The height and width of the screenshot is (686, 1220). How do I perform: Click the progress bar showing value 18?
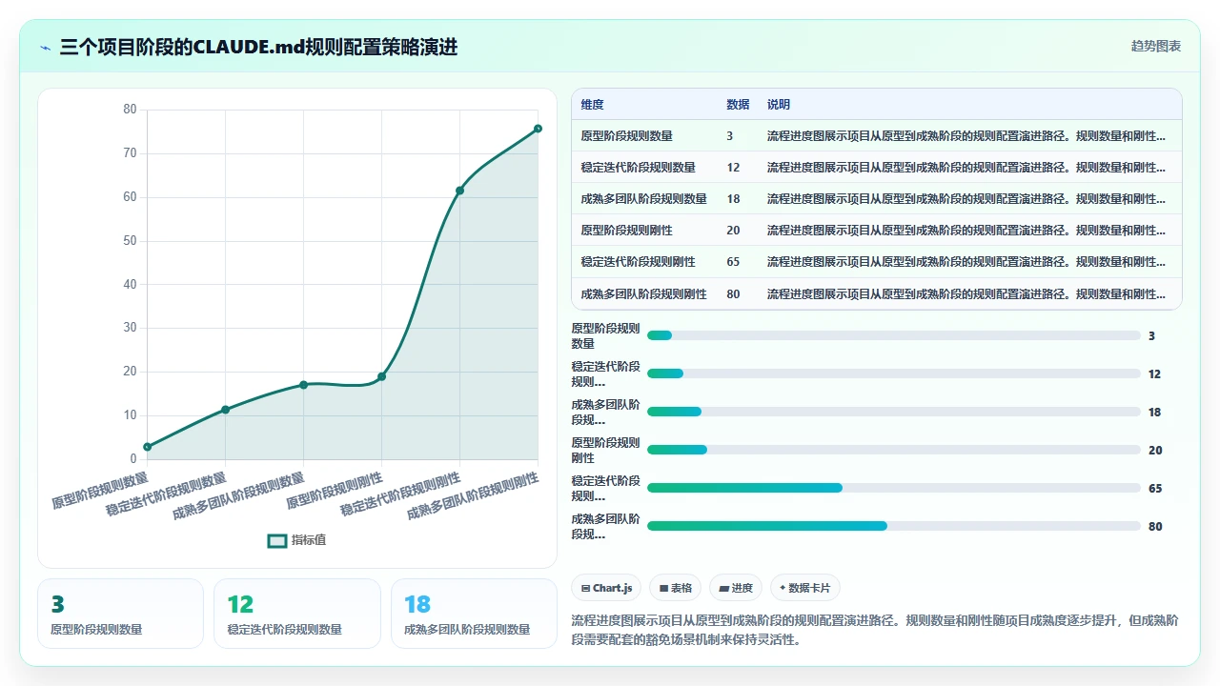tap(893, 412)
